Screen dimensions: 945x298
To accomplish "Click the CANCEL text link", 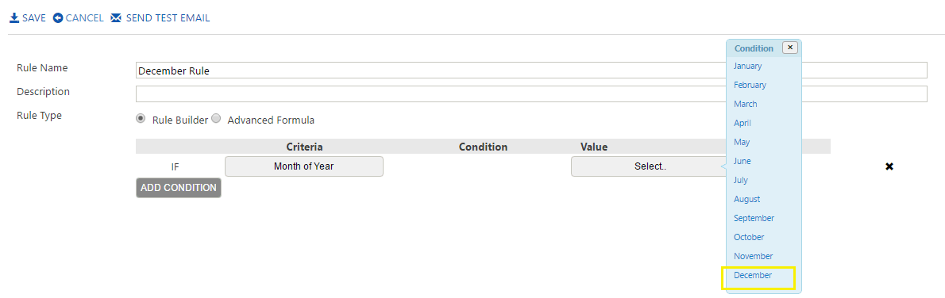I will pyautogui.click(x=84, y=18).
